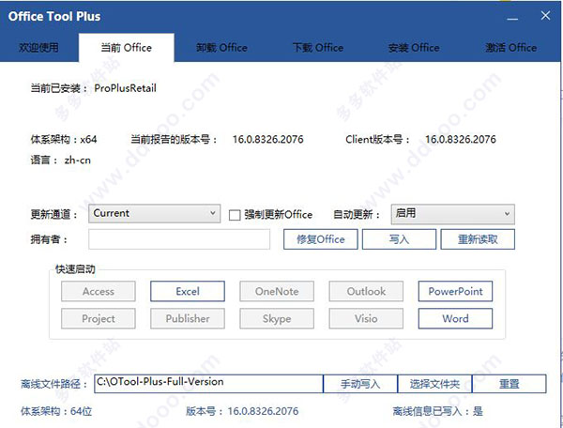Viewport: 563px width, 428px height.
Task: Click the 修复Office button
Action: (321, 239)
